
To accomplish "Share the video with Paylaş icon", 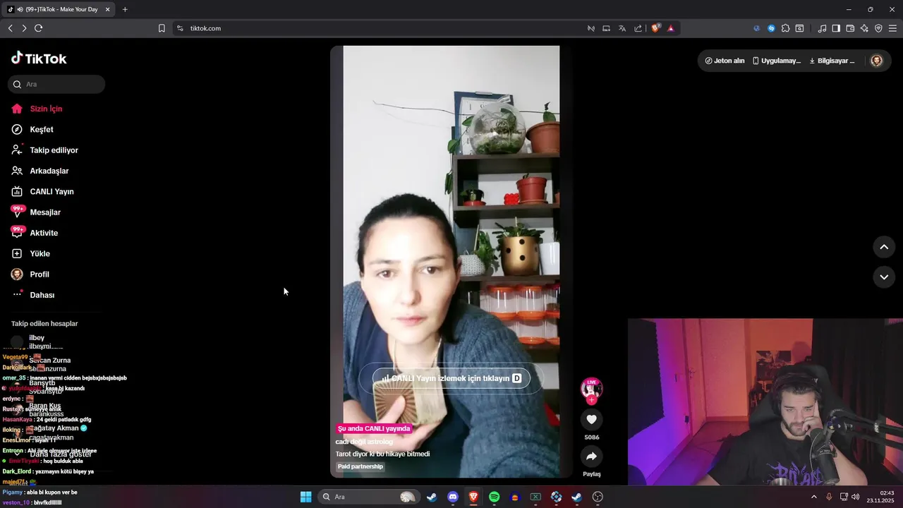I will [x=591, y=457].
